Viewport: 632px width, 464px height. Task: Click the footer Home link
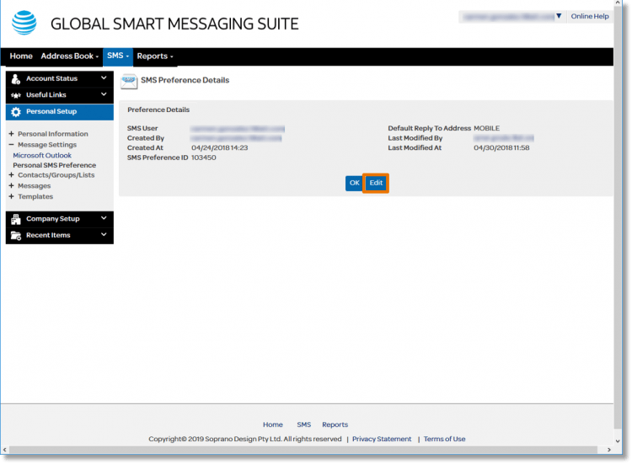click(273, 424)
